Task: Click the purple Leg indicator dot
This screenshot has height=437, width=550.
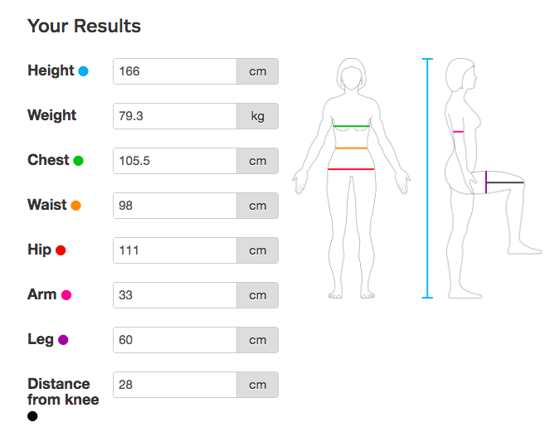Action: click(63, 340)
